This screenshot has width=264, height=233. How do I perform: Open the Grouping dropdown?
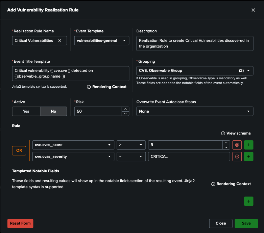pyautogui.click(x=195, y=70)
